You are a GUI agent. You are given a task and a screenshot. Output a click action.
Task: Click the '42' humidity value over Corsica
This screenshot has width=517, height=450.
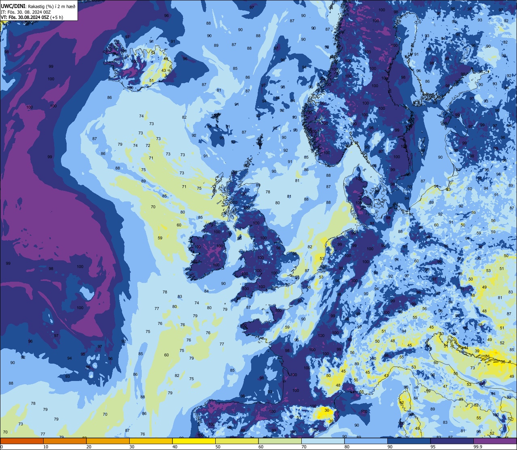pyautogui.click(x=401, y=403)
